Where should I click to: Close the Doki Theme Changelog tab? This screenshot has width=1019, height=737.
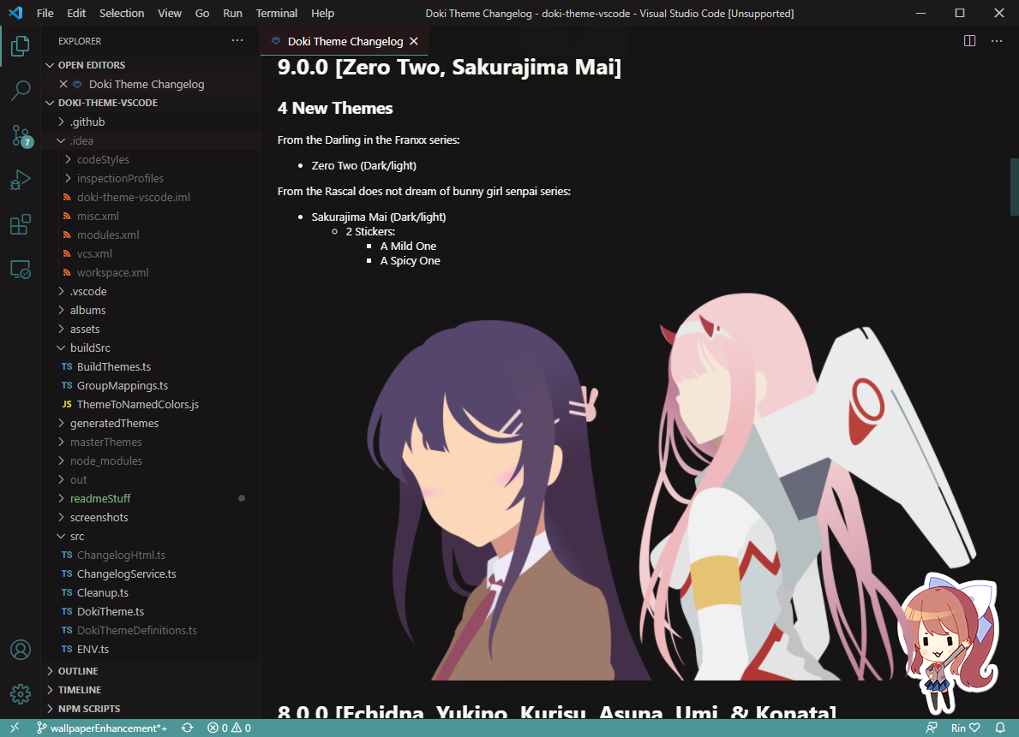tap(414, 42)
